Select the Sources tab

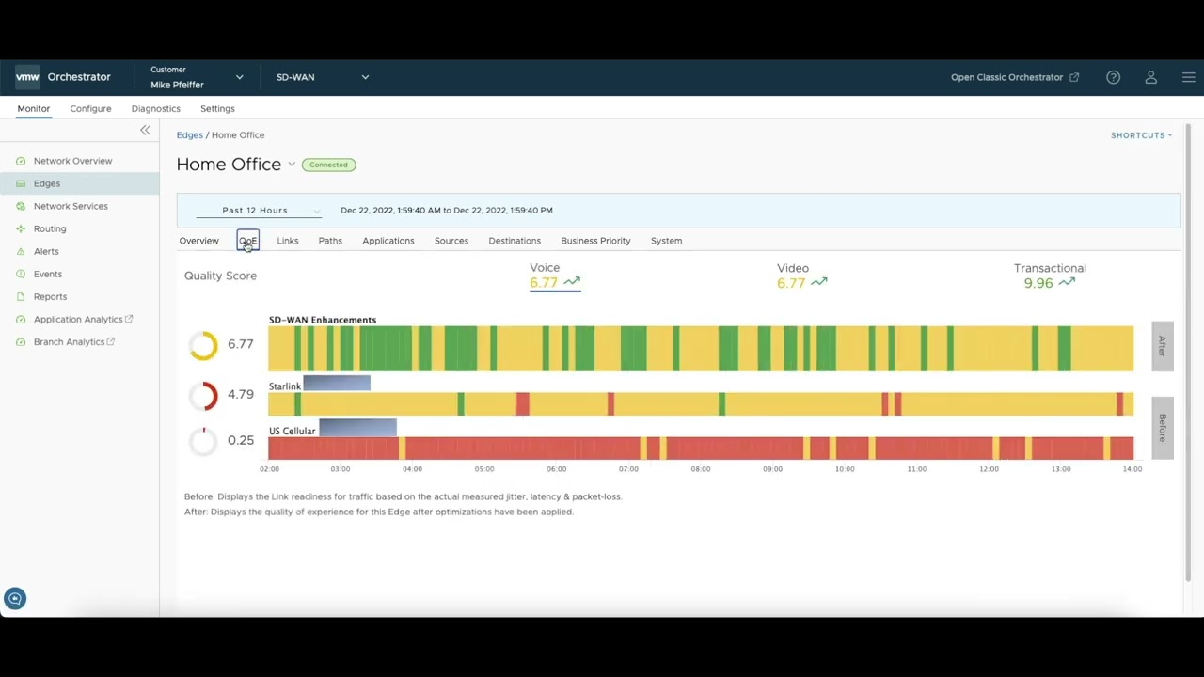pos(451,241)
